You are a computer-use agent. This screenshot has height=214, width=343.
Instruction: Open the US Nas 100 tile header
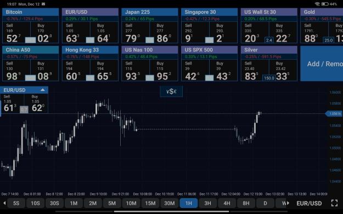tap(150, 50)
